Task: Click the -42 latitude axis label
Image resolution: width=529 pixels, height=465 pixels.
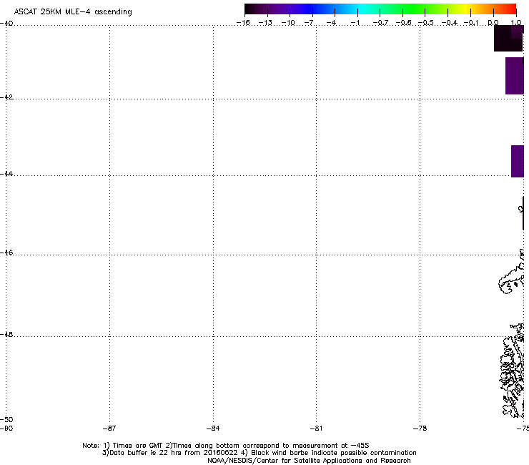Action: 6,97
